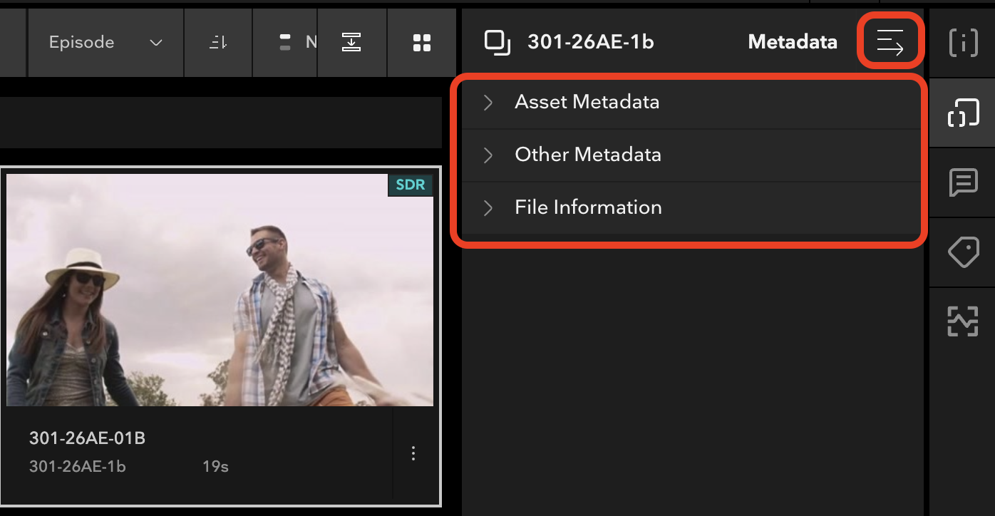
Task: Click the 301-26AE-1b subtitle under clip
Action: pos(78,467)
